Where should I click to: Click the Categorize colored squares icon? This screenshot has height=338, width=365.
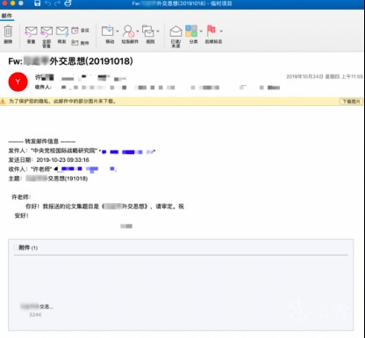point(191,31)
